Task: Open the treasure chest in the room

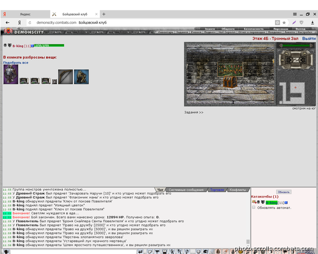Action: click(230, 82)
